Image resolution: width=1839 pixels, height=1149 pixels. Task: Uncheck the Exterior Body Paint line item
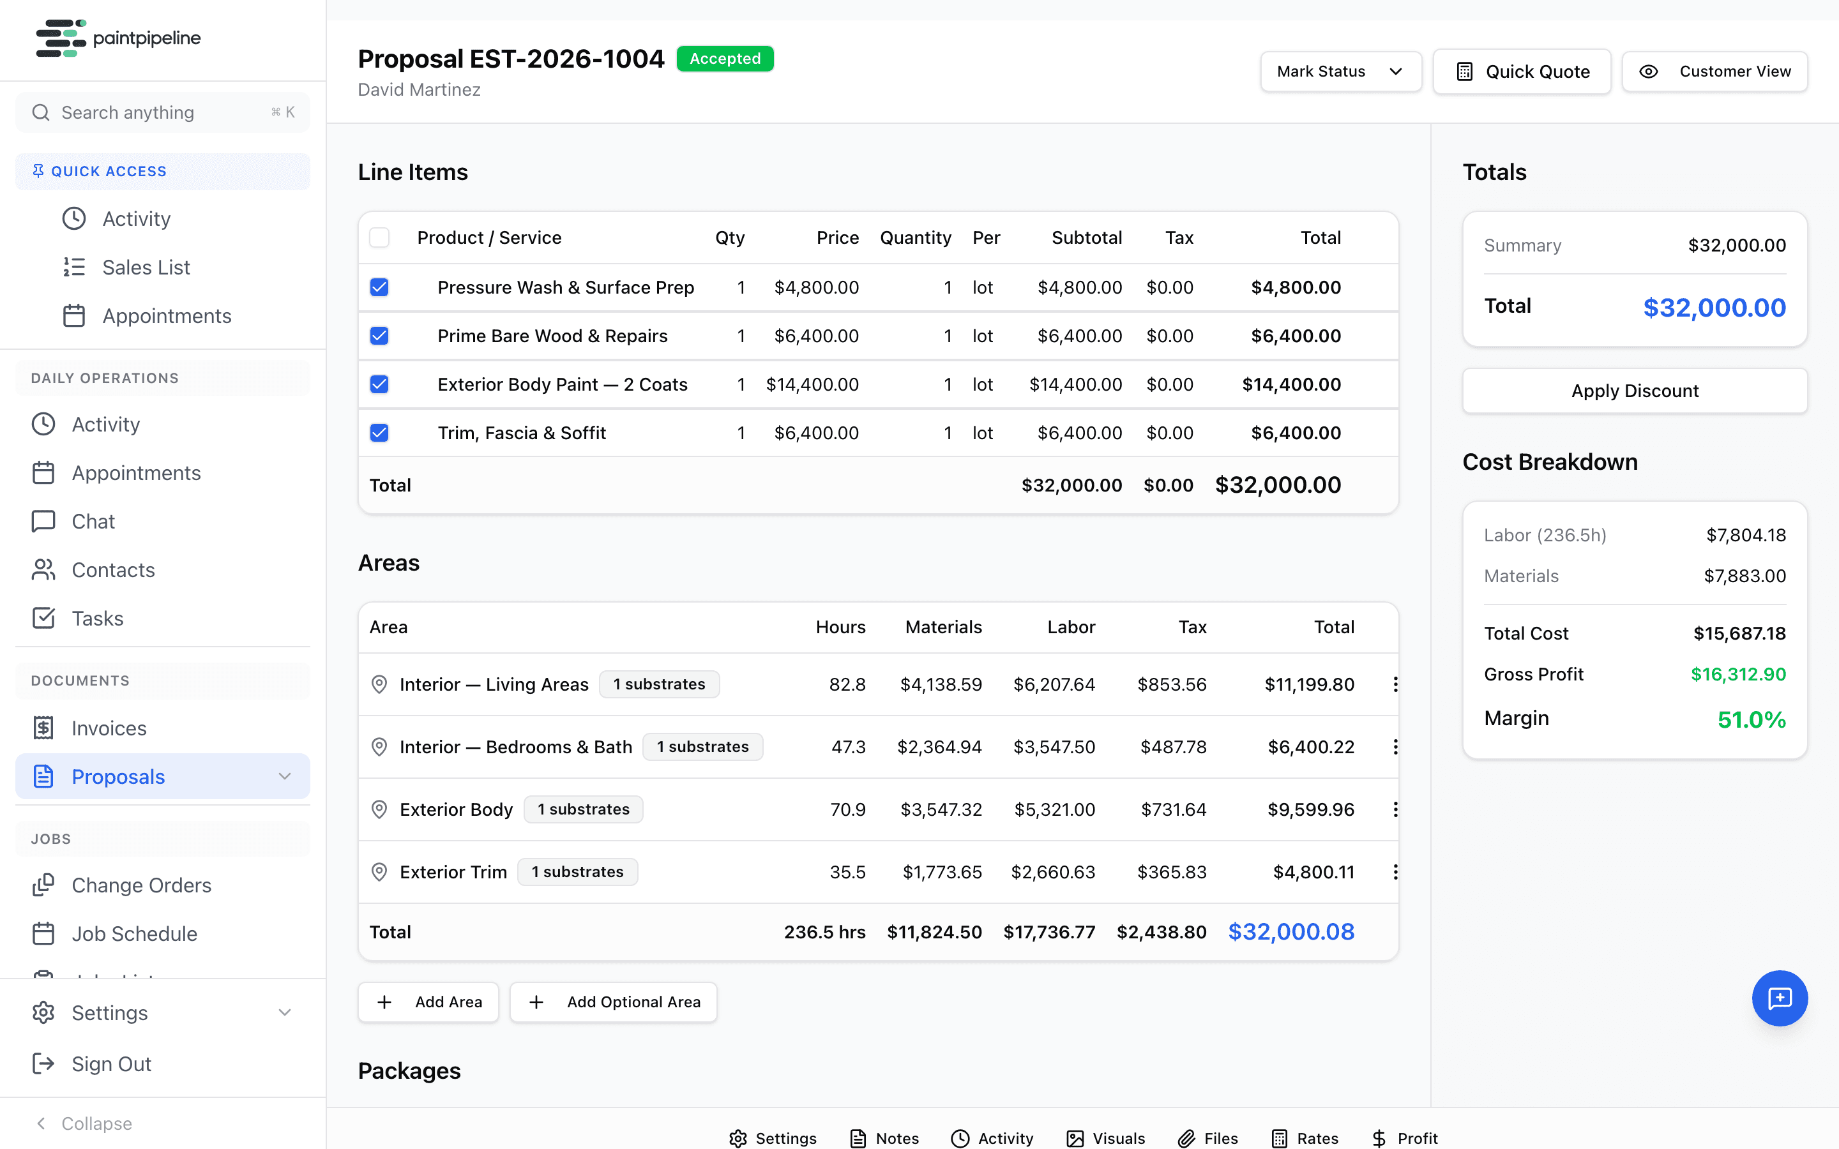pos(379,384)
